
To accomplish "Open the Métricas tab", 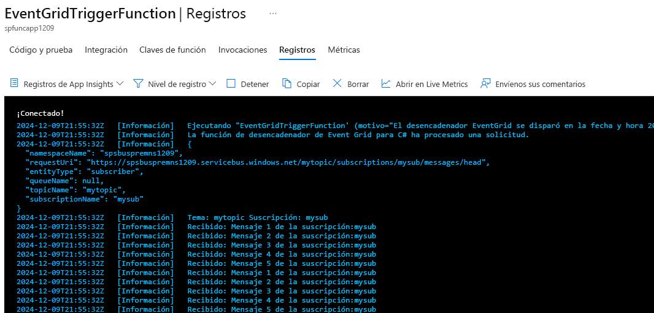I will [x=344, y=50].
